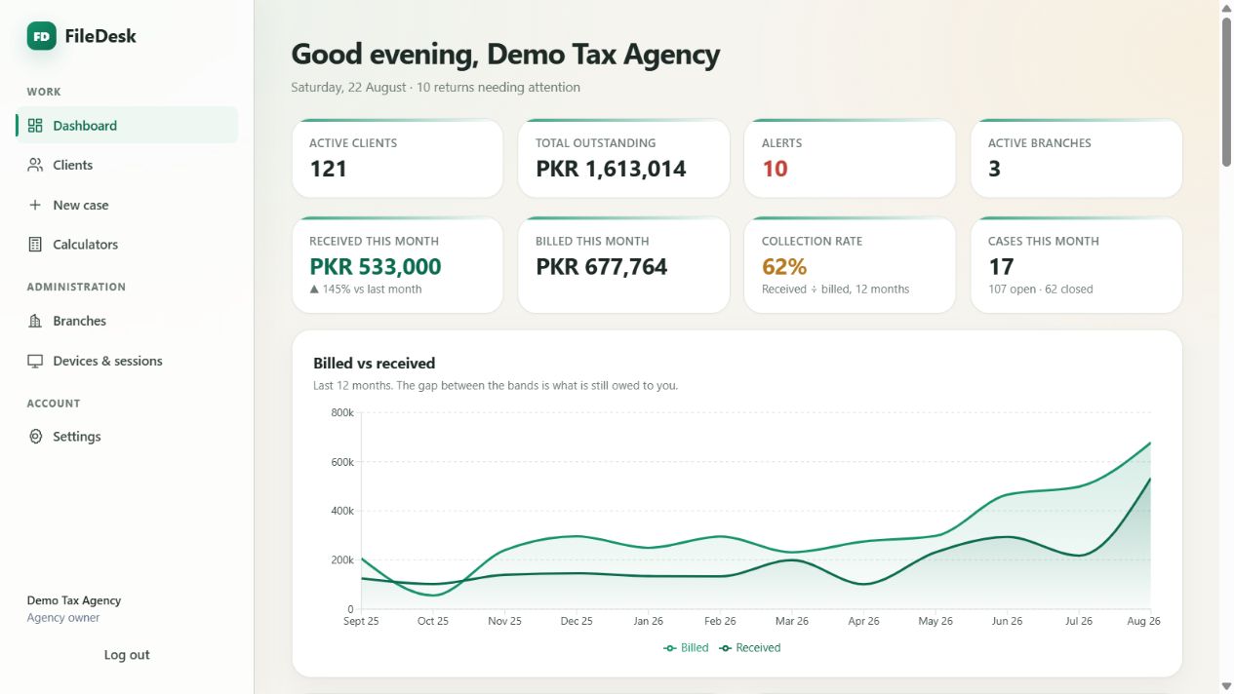Click the 'PKR 533,000' value
1234x694 pixels.
[376, 266]
